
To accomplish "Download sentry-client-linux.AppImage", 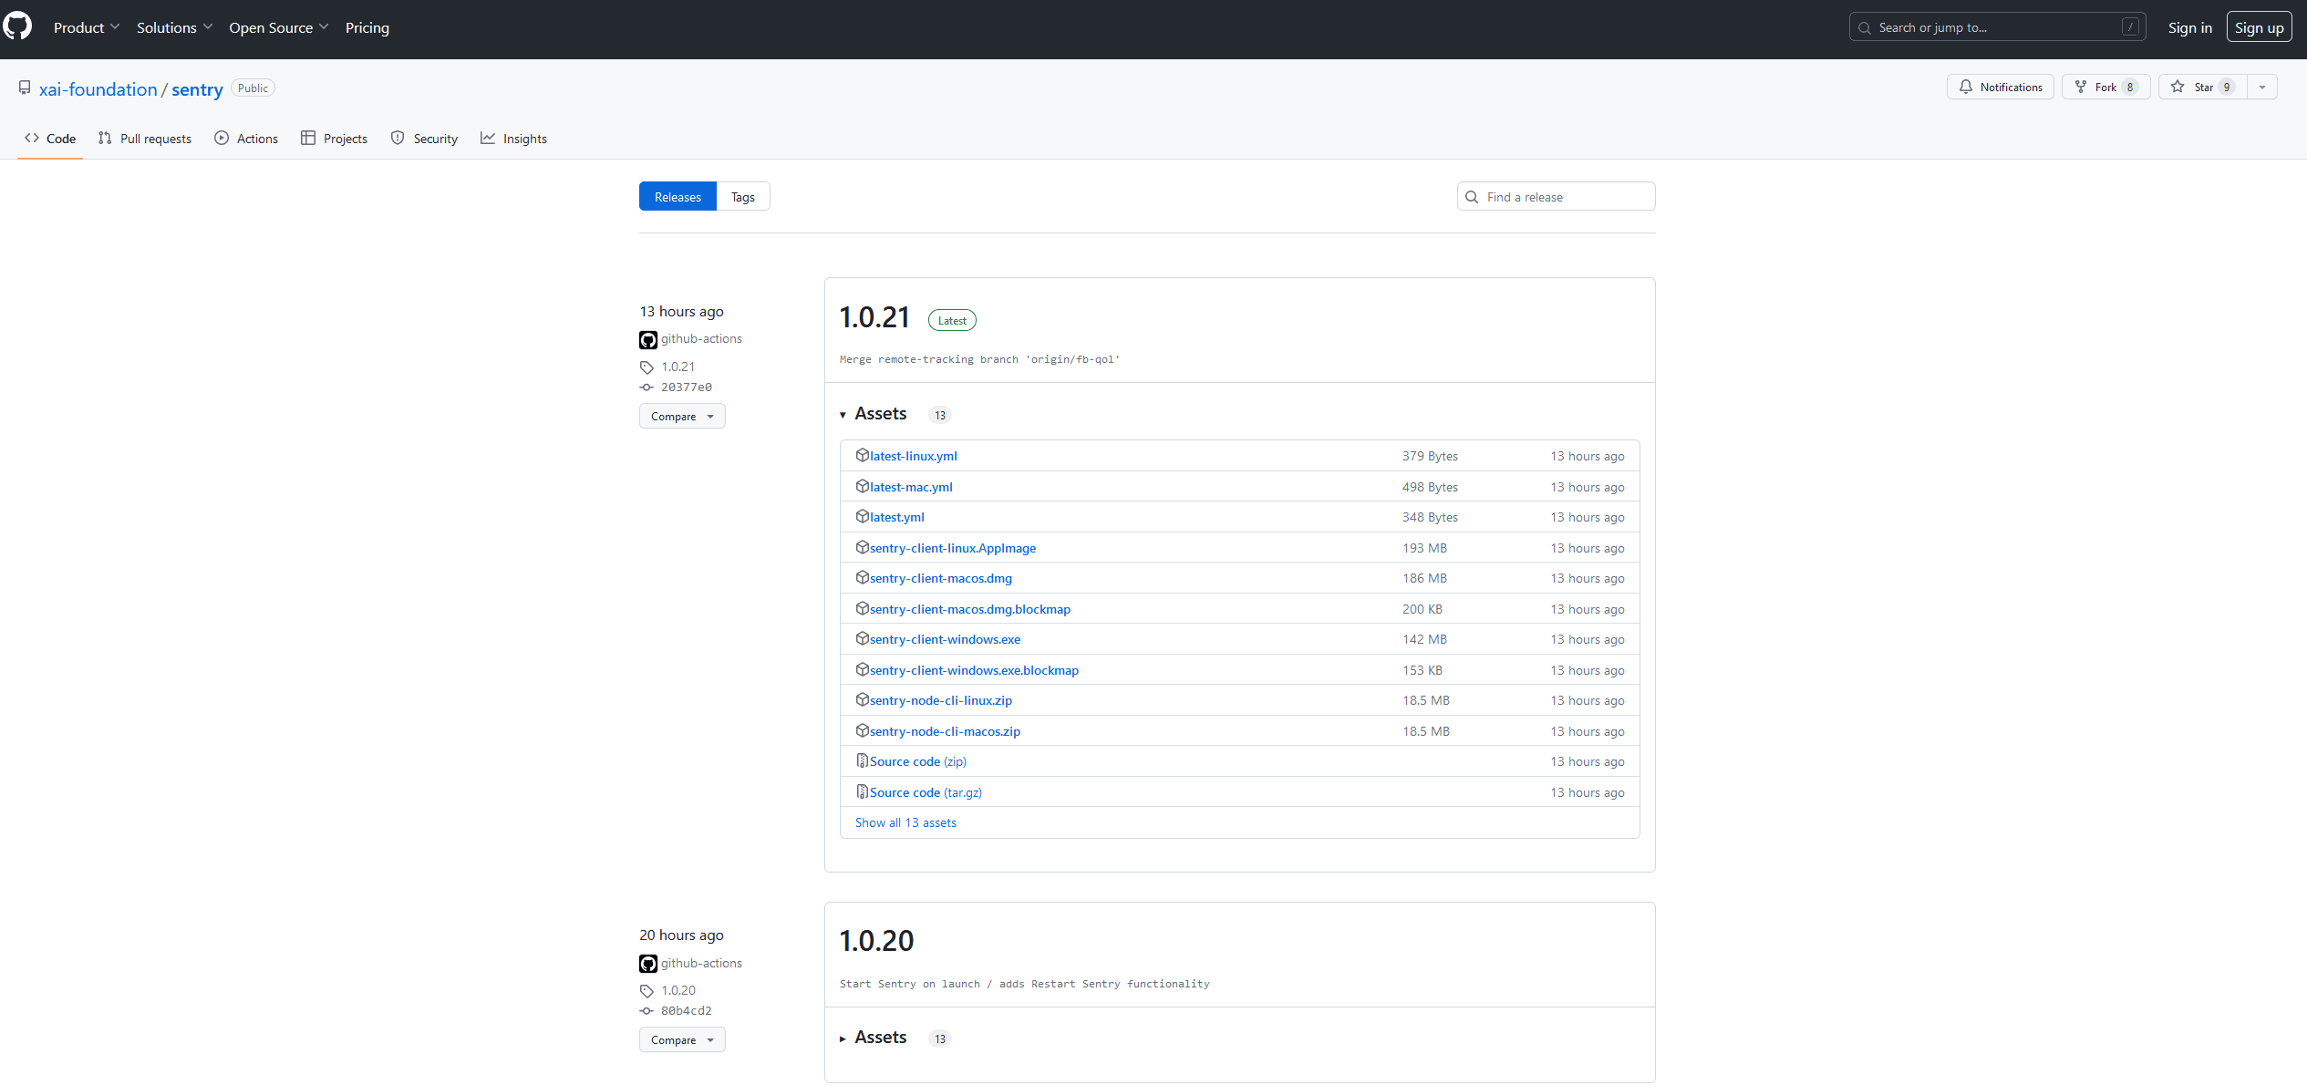I will click(x=953, y=548).
